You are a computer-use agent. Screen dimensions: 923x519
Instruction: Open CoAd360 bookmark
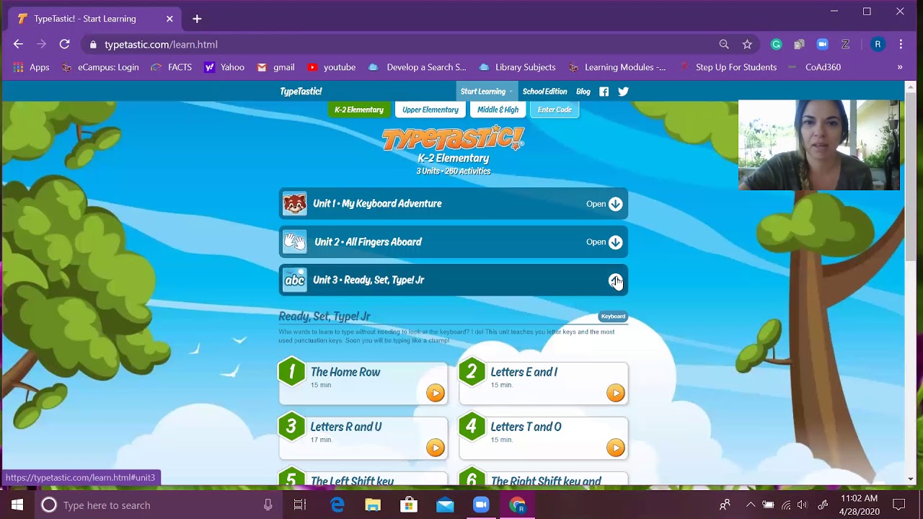[x=814, y=67]
